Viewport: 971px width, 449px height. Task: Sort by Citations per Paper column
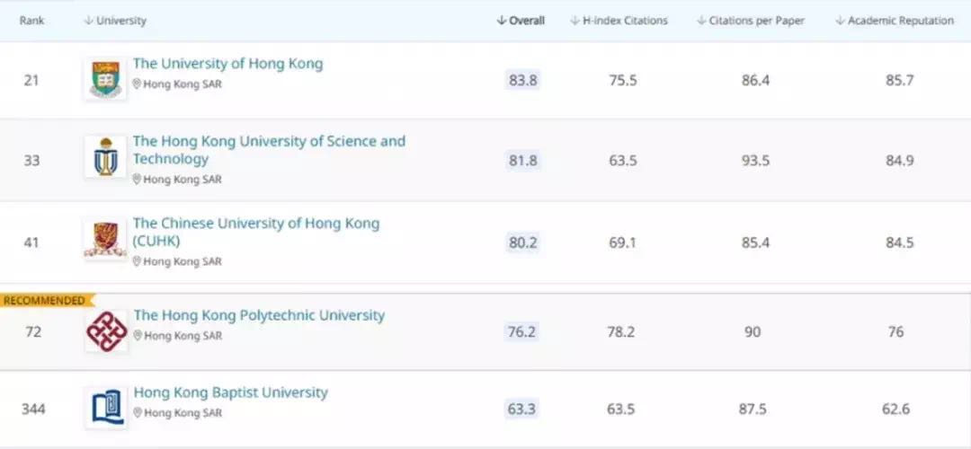click(x=750, y=21)
